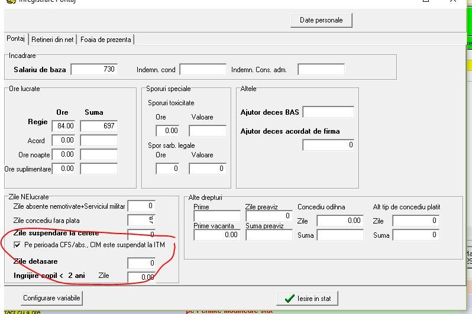Screen dimensions: 472x314
Task: Open the Foaia de prezenta tab
Action: [x=106, y=40]
